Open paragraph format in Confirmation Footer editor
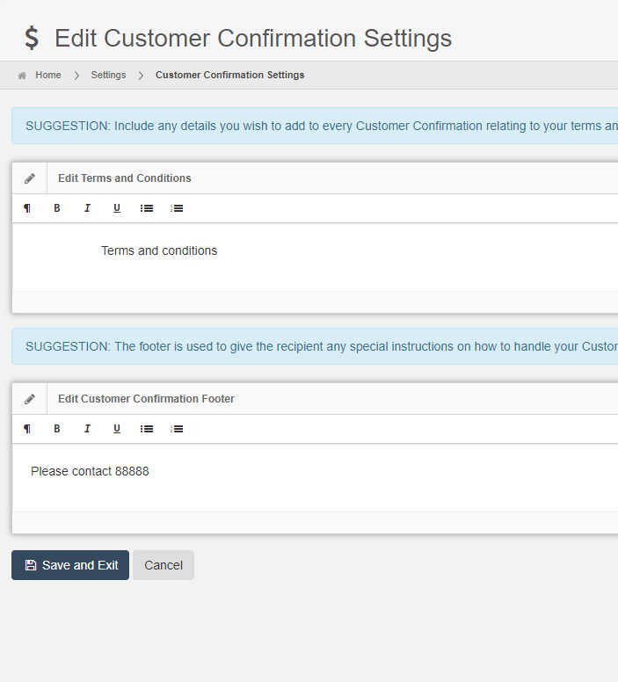Screen dimensions: 618x682 27,429
